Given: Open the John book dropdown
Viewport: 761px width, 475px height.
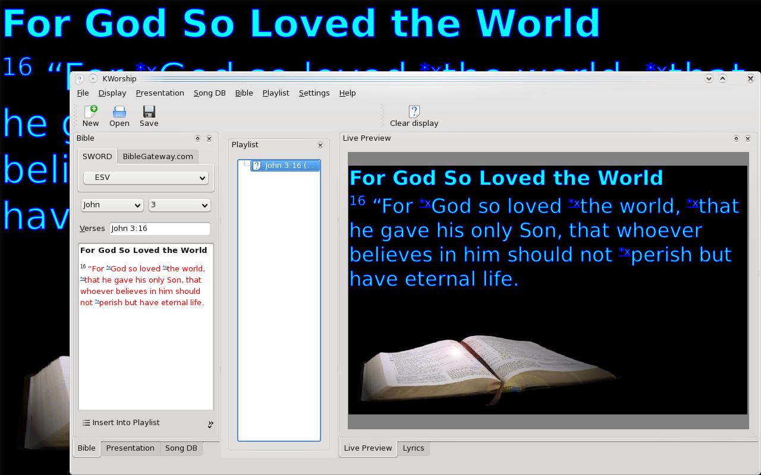Looking at the screenshot, I should click(x=112, y=205).
